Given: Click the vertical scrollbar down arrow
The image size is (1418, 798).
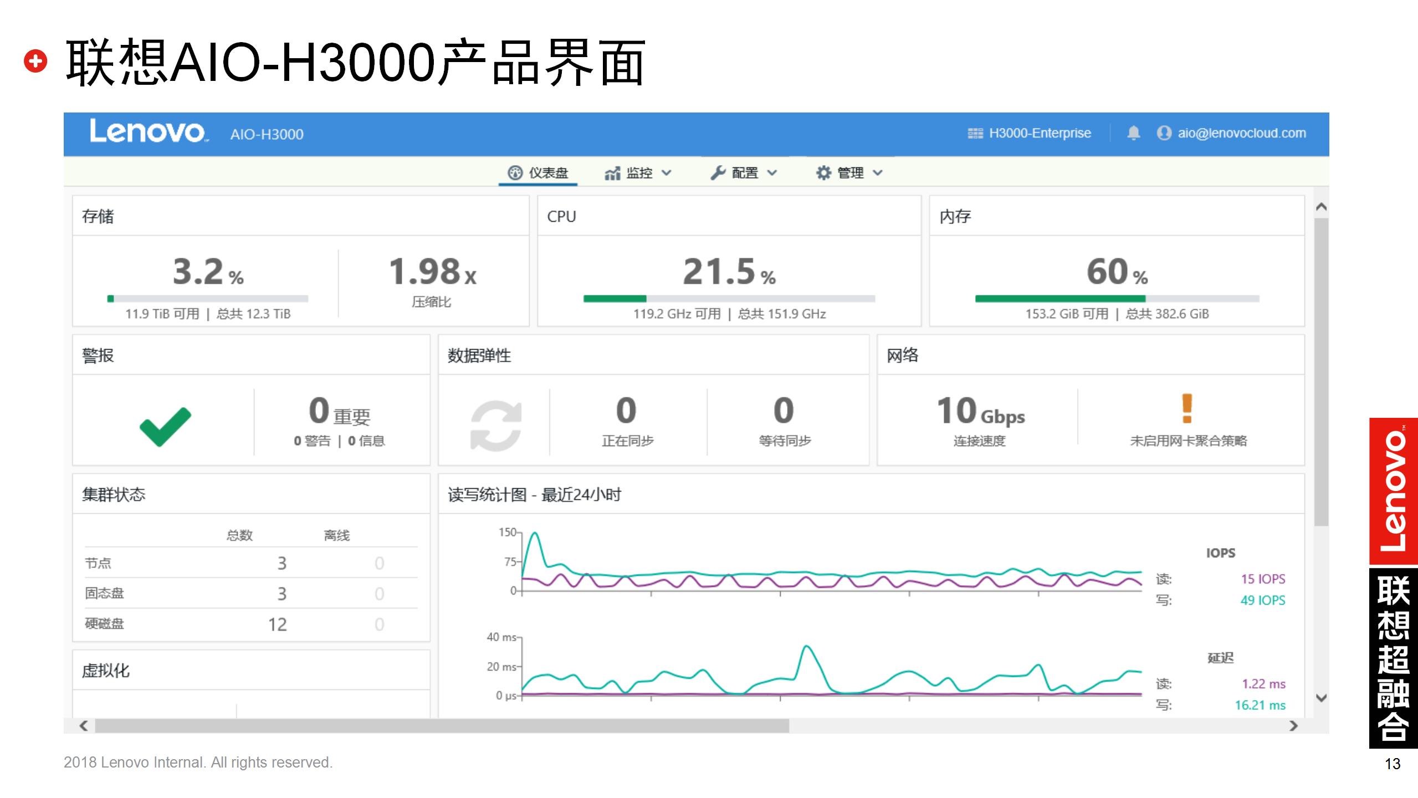Looking at the screenshot, I should point(1322,698).
